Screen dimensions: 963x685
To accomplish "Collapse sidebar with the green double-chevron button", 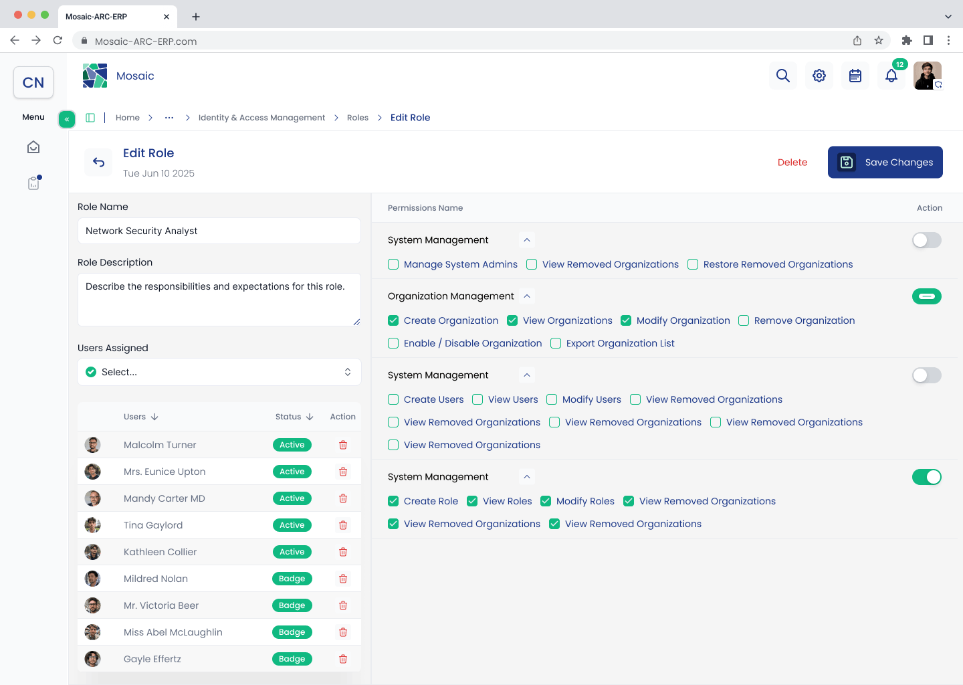I will pyautogui.click(x=67, y=119).
